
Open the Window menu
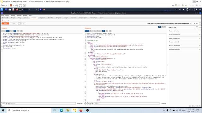tap(25, 15)
